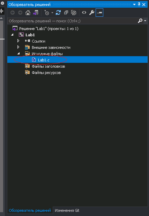
Task: Collapse the Исходные файлы folder
Action: [18, 53]
